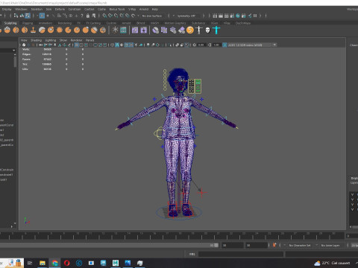Click the padlock icon in the status line
This screenshot has height=268, width=358.
88,16
